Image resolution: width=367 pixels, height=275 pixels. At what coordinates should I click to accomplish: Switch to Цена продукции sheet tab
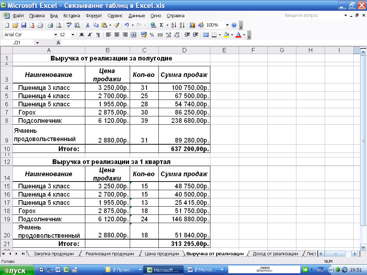(162, 254)
